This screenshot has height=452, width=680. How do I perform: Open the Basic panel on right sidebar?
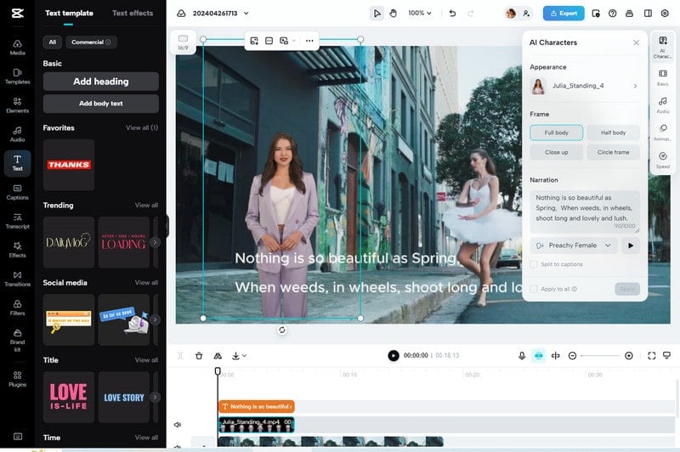[663, 77]
